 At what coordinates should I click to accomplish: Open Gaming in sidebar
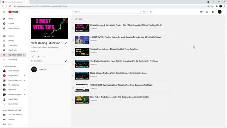pos(13,119)
